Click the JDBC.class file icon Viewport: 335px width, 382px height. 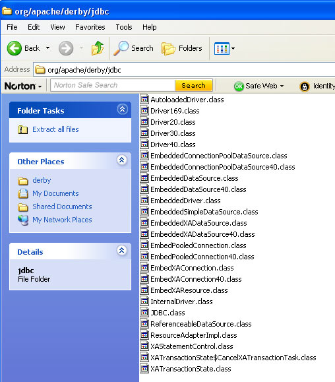(x=144, y=312)
